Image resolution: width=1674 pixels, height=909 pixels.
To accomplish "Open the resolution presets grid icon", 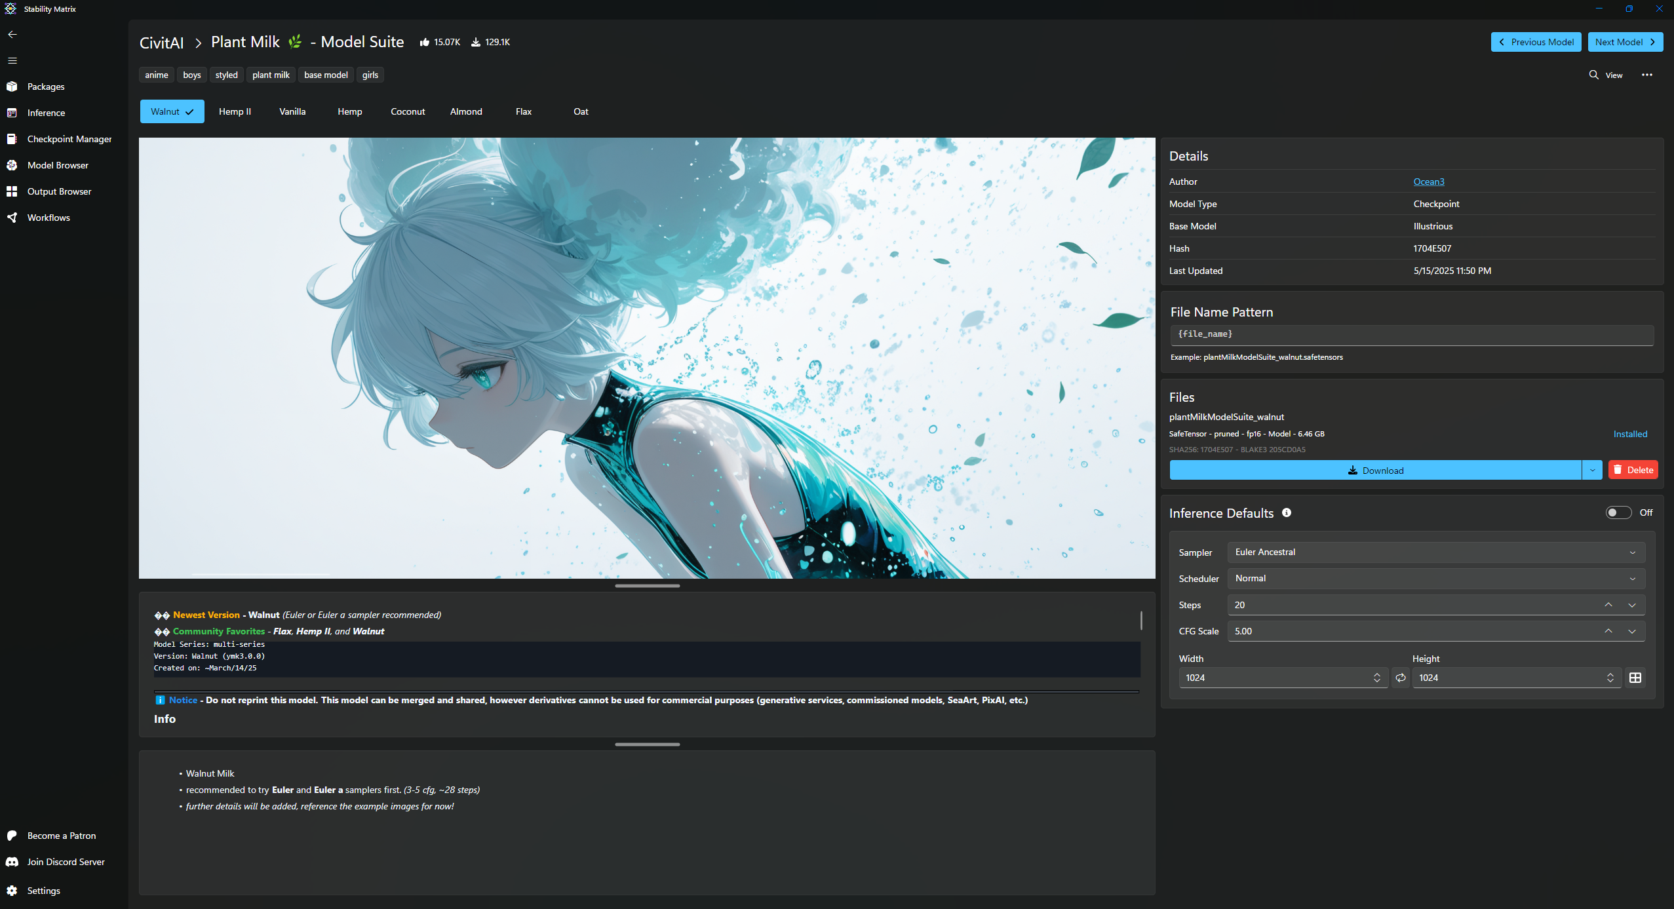I will (1635, 678).
